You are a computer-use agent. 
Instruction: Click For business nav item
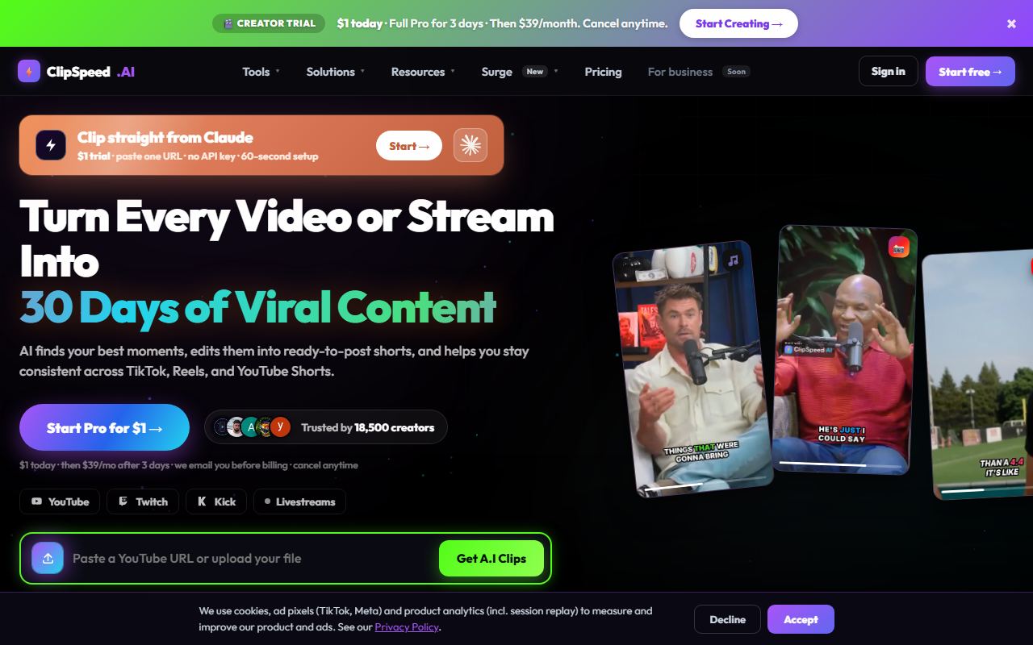pos(699,72)
